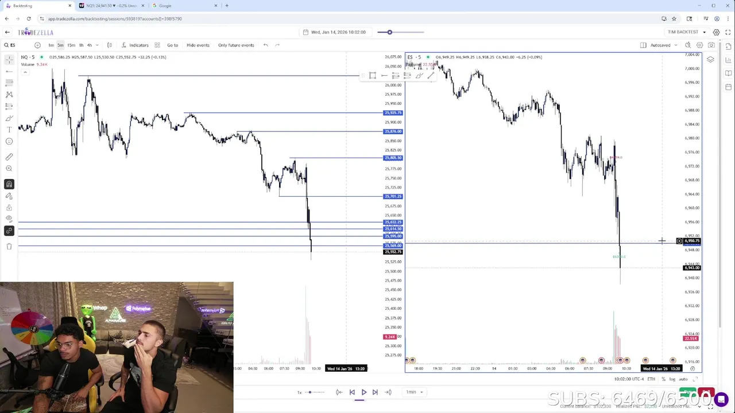Open the chart layout selector icon
Viewport: 735px width, 413px height.
(x=643, y=45)
